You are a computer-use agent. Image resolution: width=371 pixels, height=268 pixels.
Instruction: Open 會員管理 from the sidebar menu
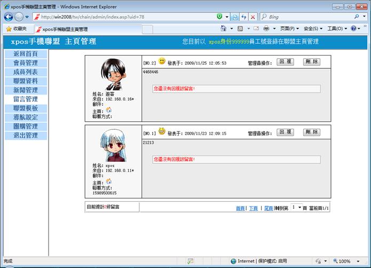pyautogui.click(x=25, y=63)
